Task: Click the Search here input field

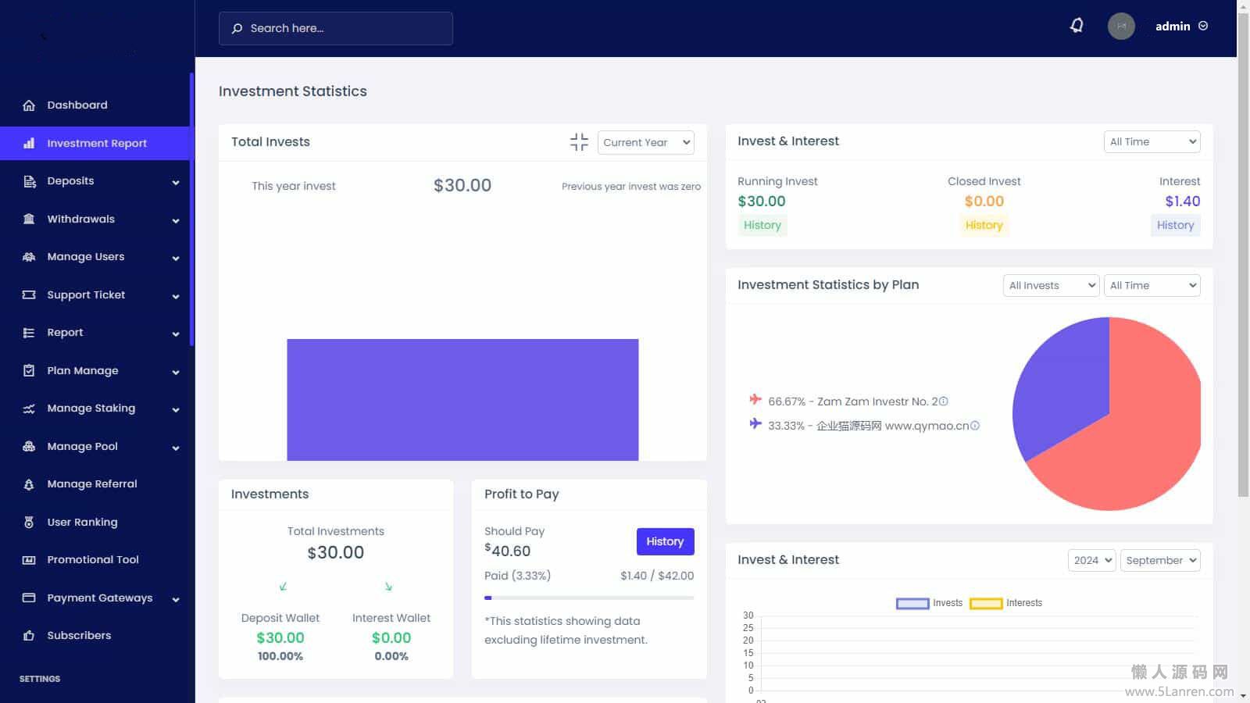Action: (336, 28)
